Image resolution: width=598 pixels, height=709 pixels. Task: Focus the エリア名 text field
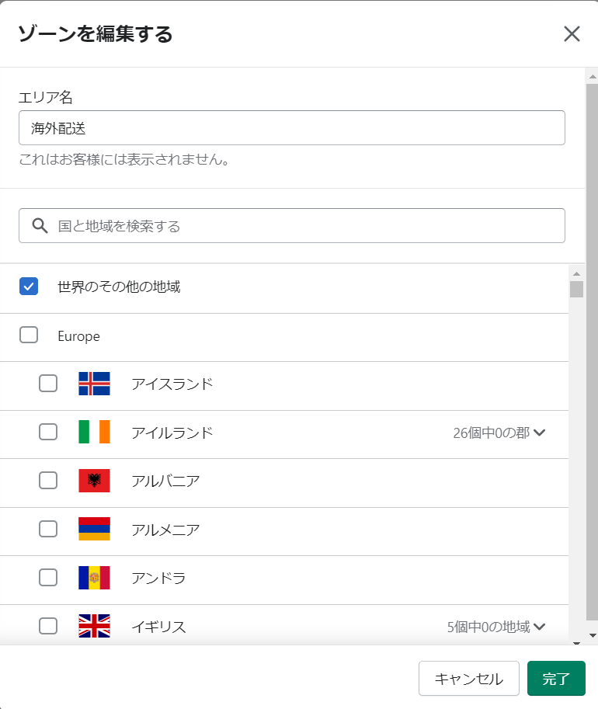click(292, 128)
